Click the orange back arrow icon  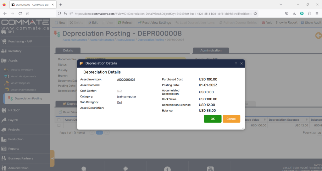(318, 36)
